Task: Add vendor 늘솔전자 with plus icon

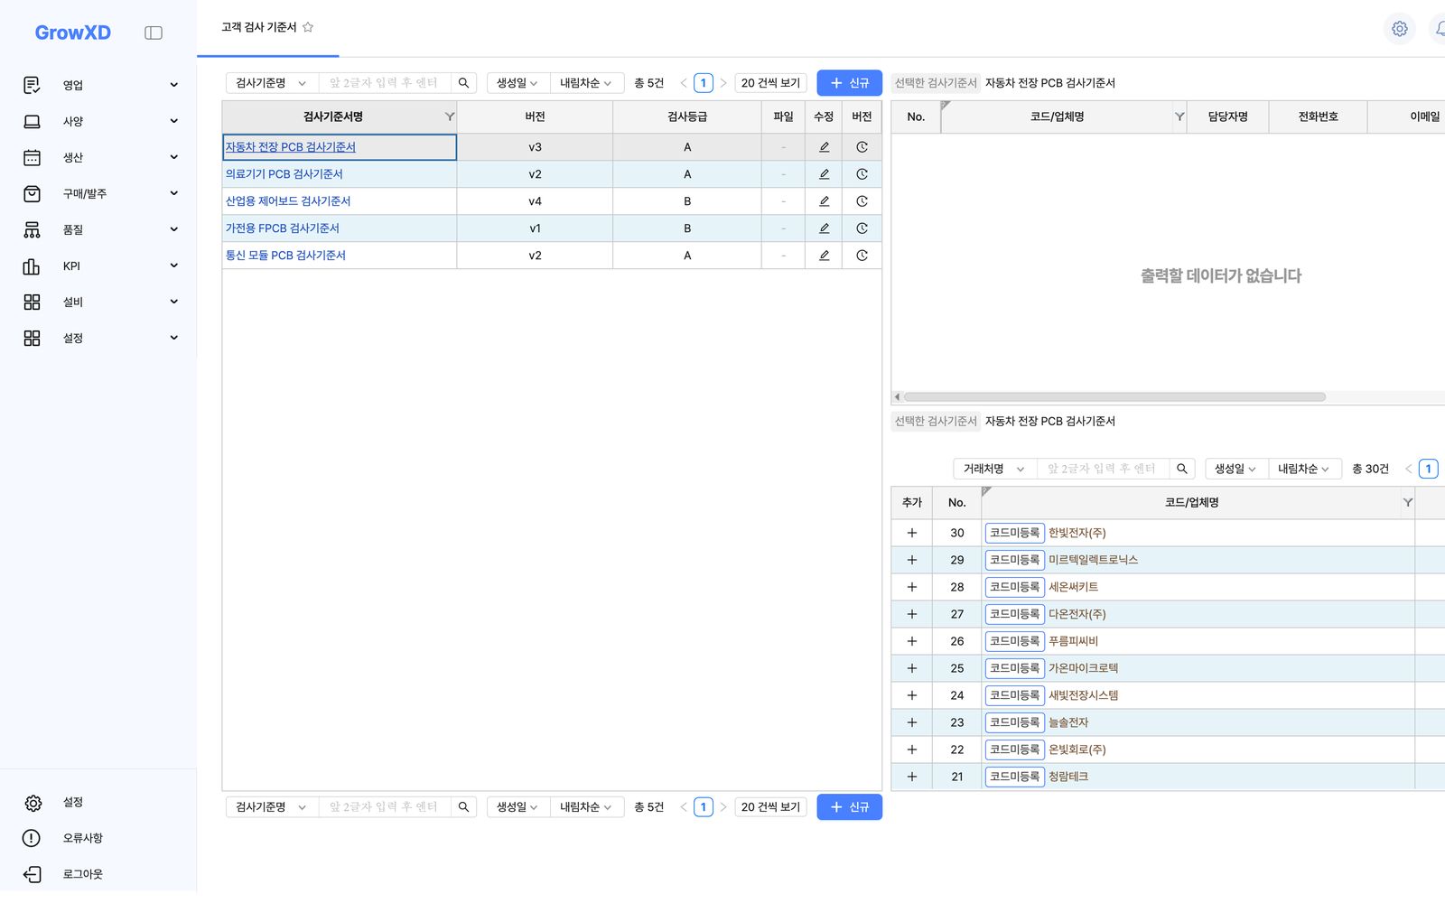Action: 911,722
